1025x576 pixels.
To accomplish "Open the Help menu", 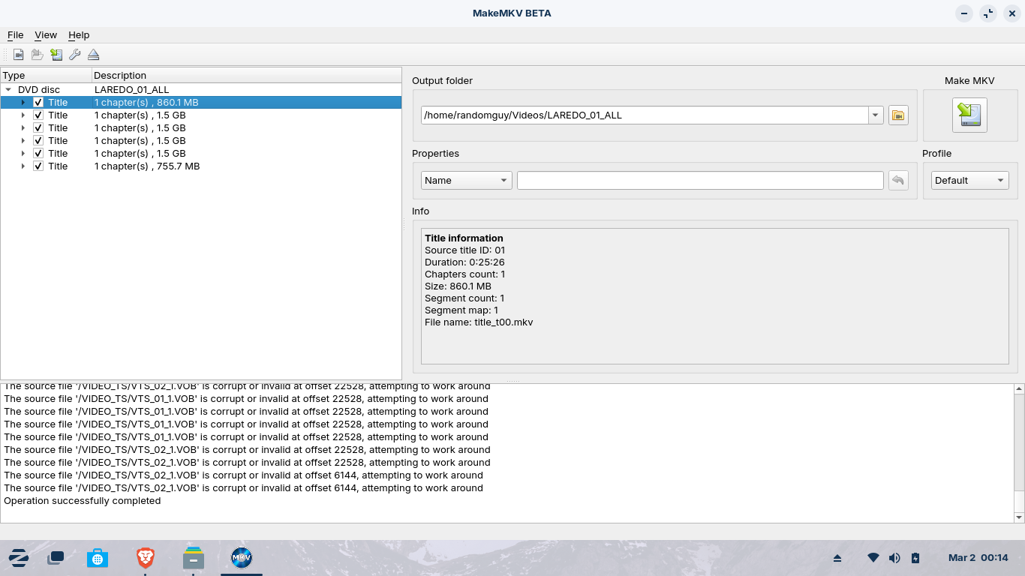I will [x=78, y=34].
